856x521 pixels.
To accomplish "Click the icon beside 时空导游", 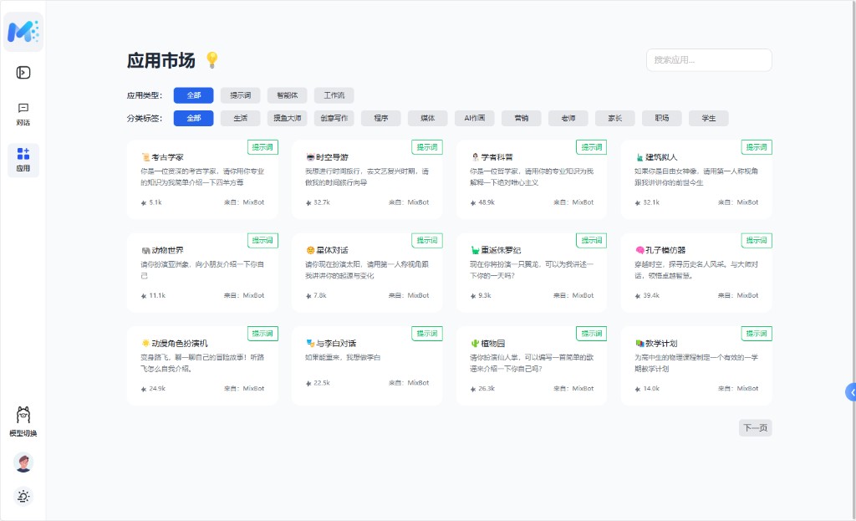I will pos(310,157).
